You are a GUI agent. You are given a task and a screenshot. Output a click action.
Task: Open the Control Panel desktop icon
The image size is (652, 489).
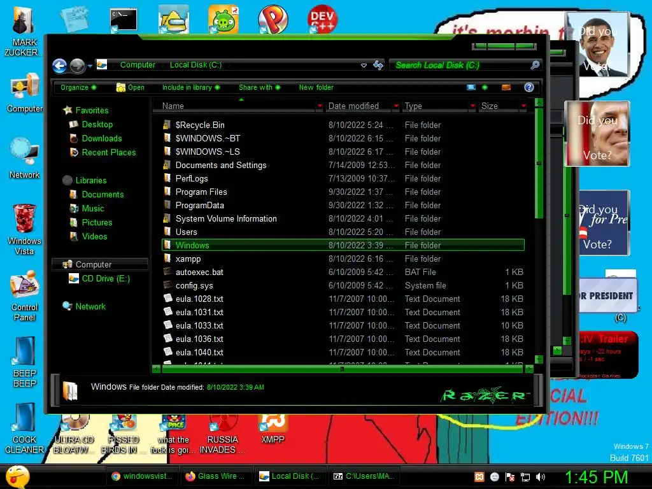[25, 296]
